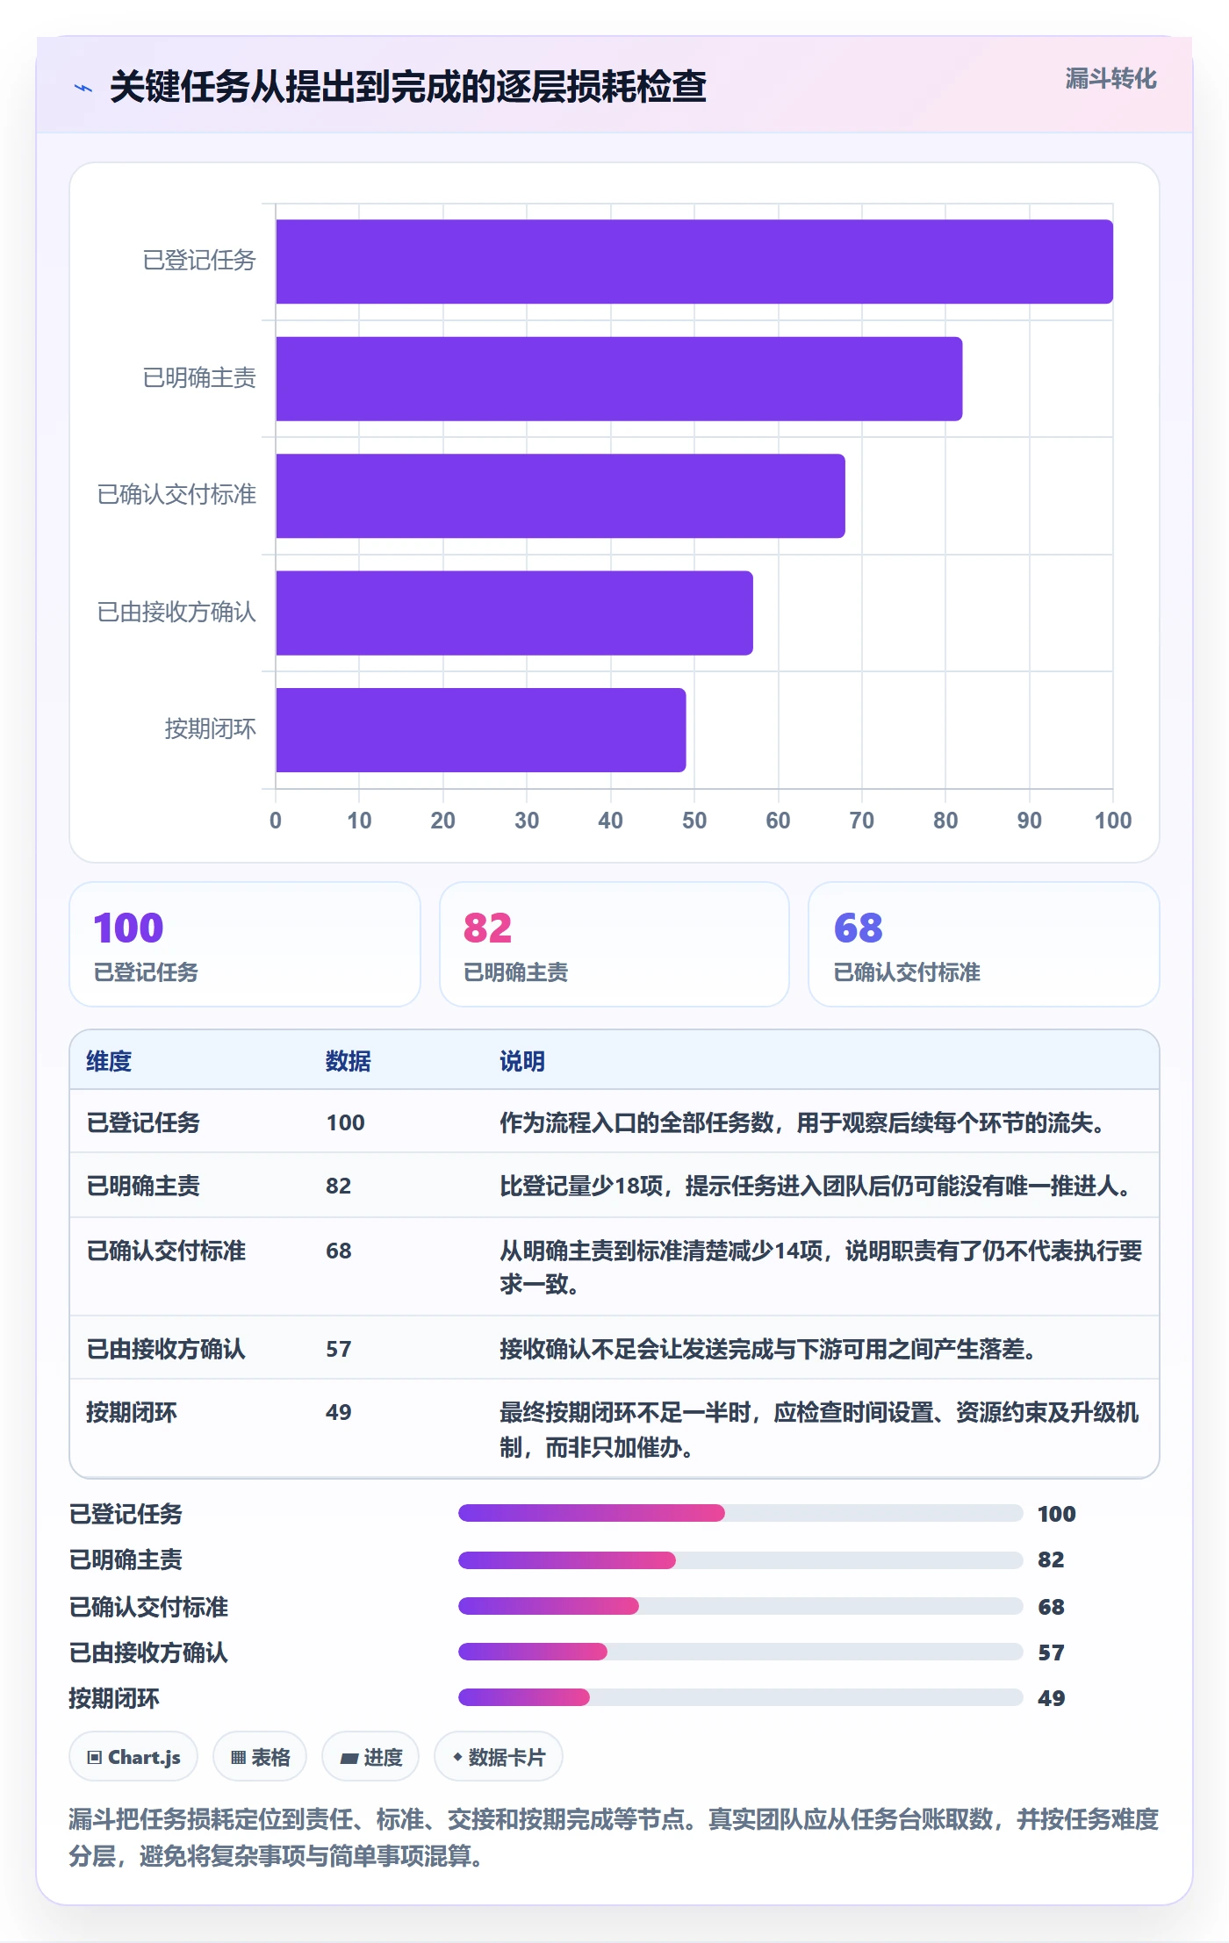The image size is (1229, 1943).
Task: Select the 已登记任务 table row name
Action: pyautogui.click(x=143, y=1122)
